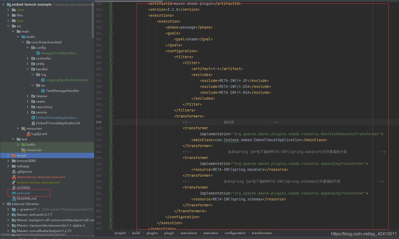
Task: Open pom.xml in the project tree
Action: (23, 193)
